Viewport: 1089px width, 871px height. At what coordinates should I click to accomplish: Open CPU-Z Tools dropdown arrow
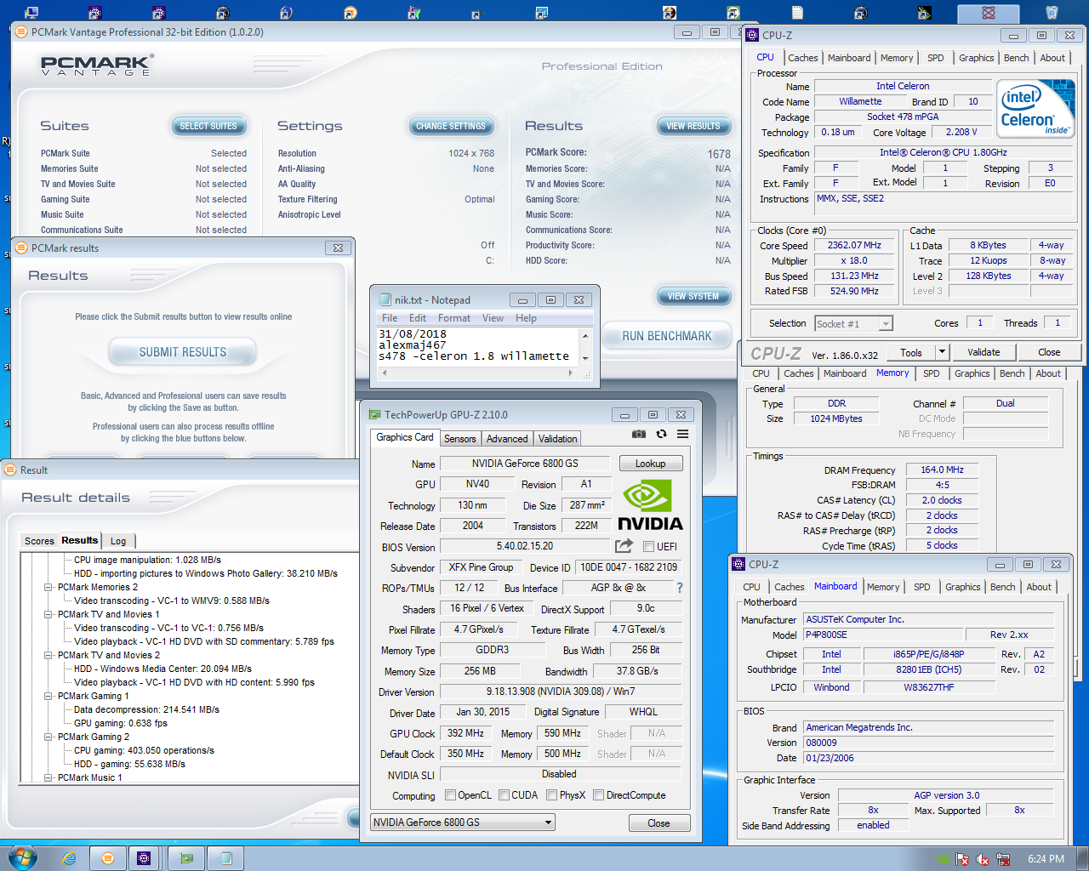point(942,352)
